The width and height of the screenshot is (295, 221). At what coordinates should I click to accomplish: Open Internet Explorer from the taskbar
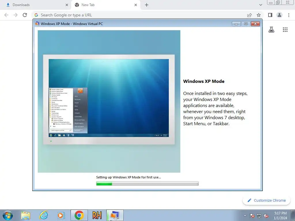click(x=44, y=215)
